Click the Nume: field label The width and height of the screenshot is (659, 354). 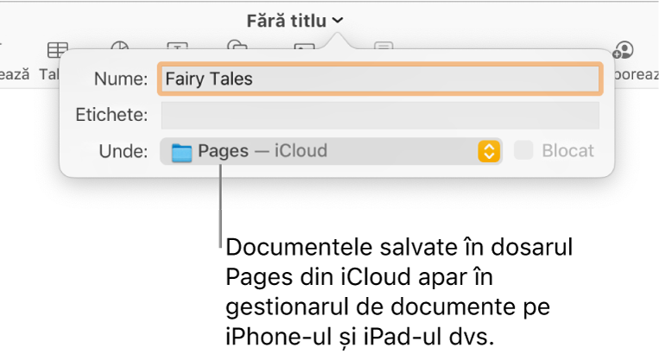tap(122, 79)
